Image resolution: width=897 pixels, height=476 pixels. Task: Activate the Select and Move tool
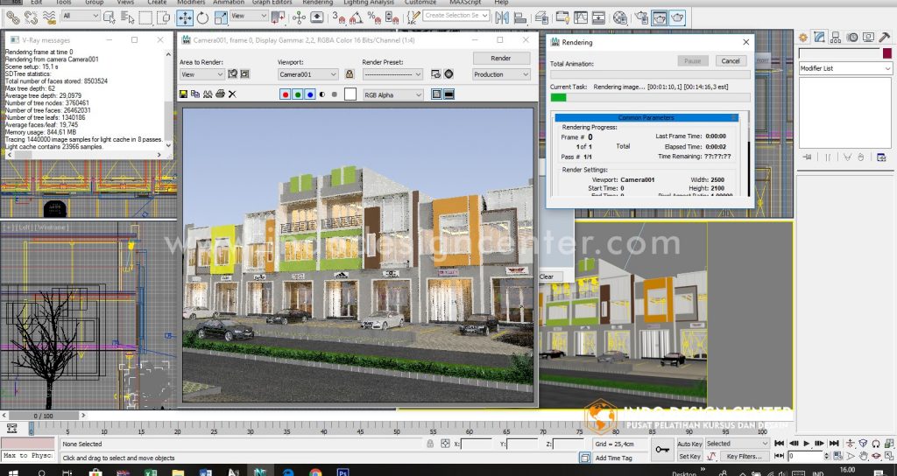point(185,18)
